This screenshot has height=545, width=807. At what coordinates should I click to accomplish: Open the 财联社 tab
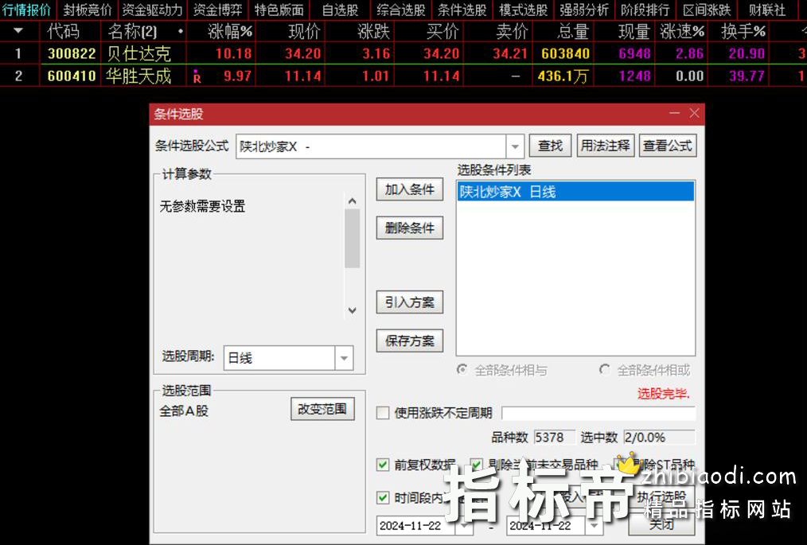pos(767,10)
